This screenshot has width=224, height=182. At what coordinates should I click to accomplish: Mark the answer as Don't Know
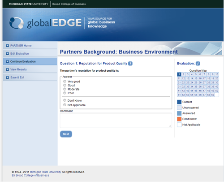65,100
